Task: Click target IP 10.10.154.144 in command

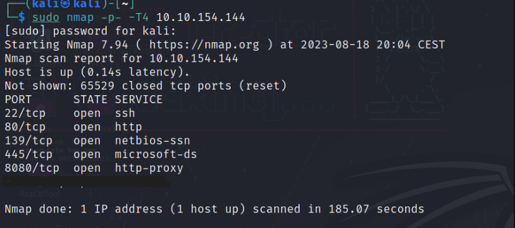Action: [200, 17]
